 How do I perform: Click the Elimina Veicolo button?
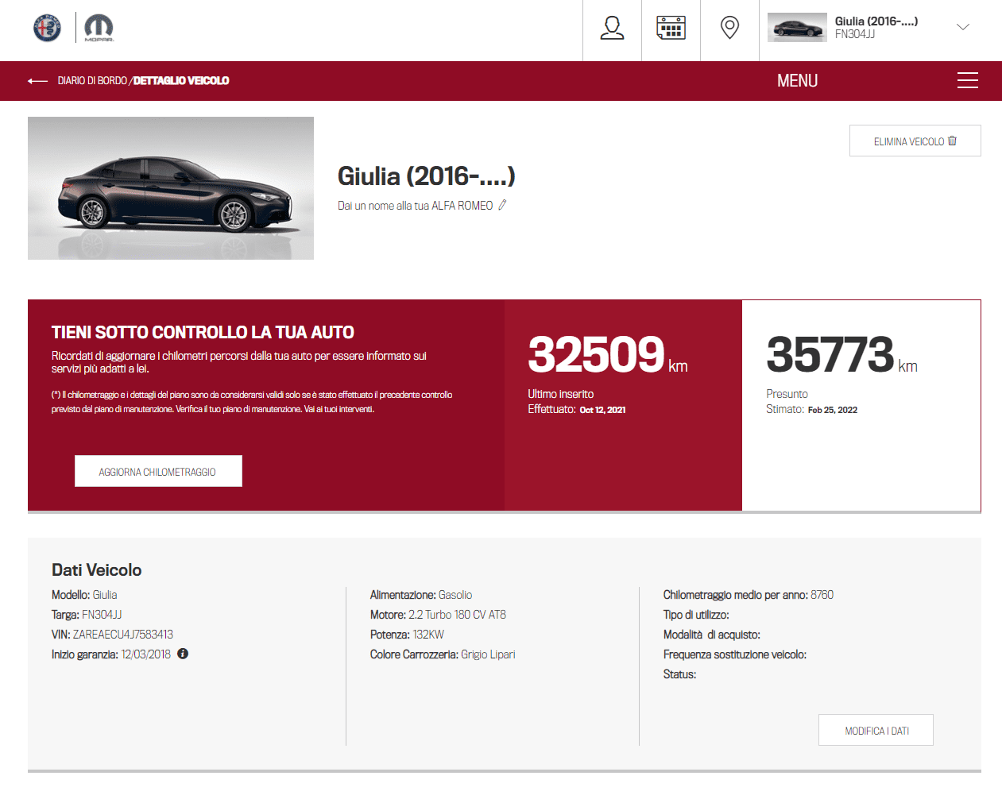tap(915, 141)
